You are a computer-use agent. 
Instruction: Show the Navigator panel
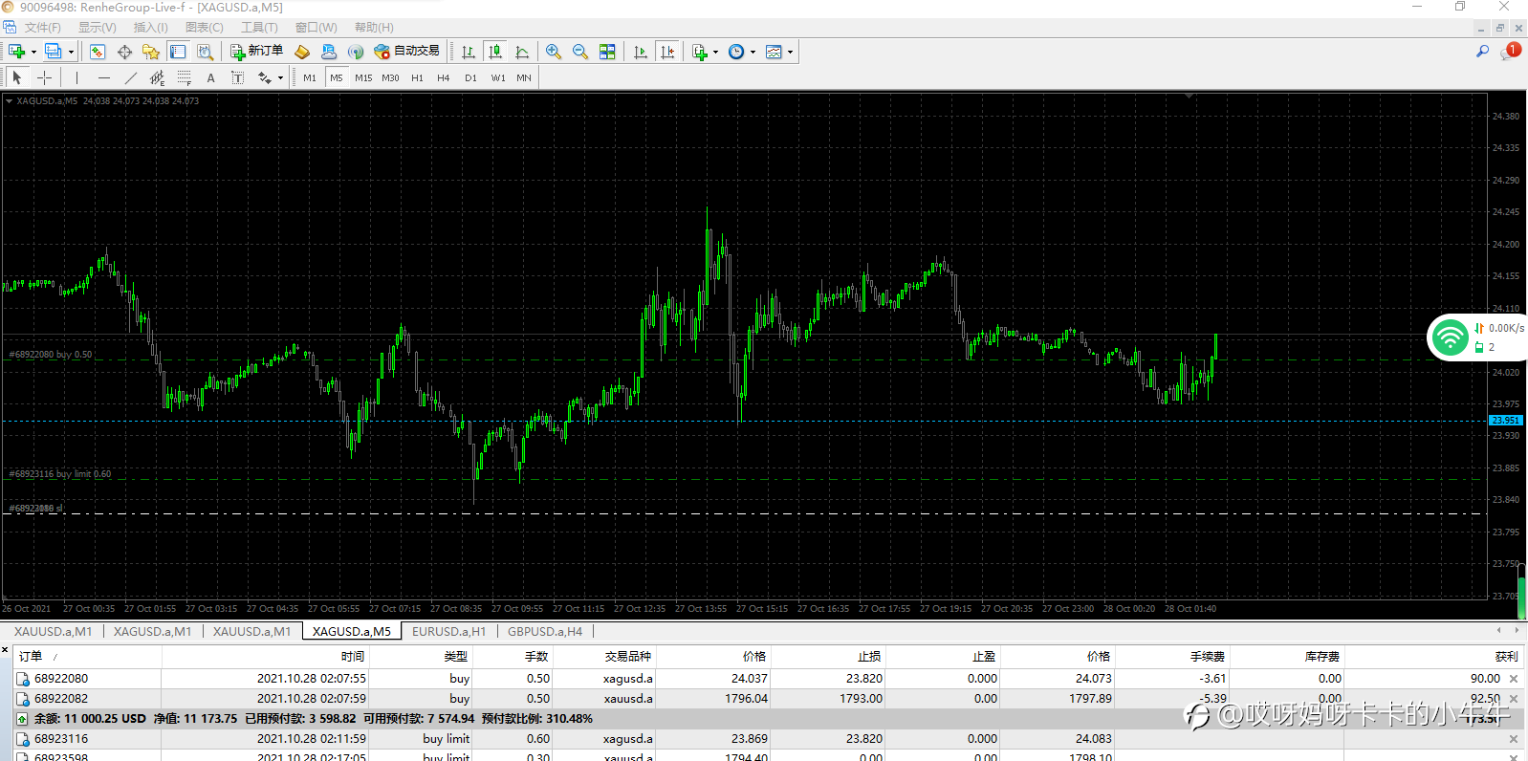click(151, 52)
